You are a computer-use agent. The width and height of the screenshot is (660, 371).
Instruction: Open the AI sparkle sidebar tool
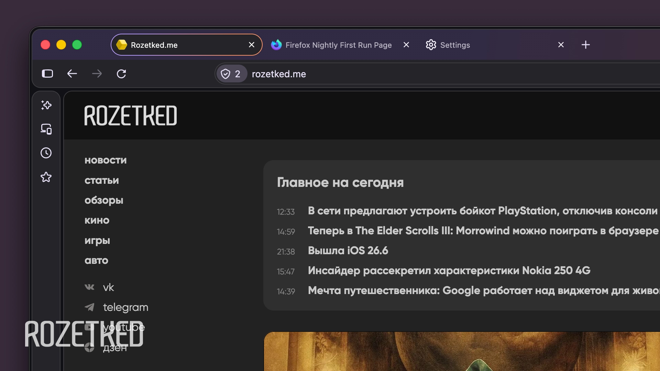tap(46, 105)
